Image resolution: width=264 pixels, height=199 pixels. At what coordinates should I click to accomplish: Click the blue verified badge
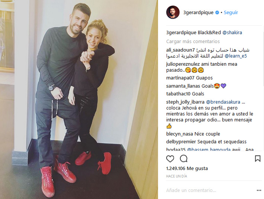click(217, 13)
